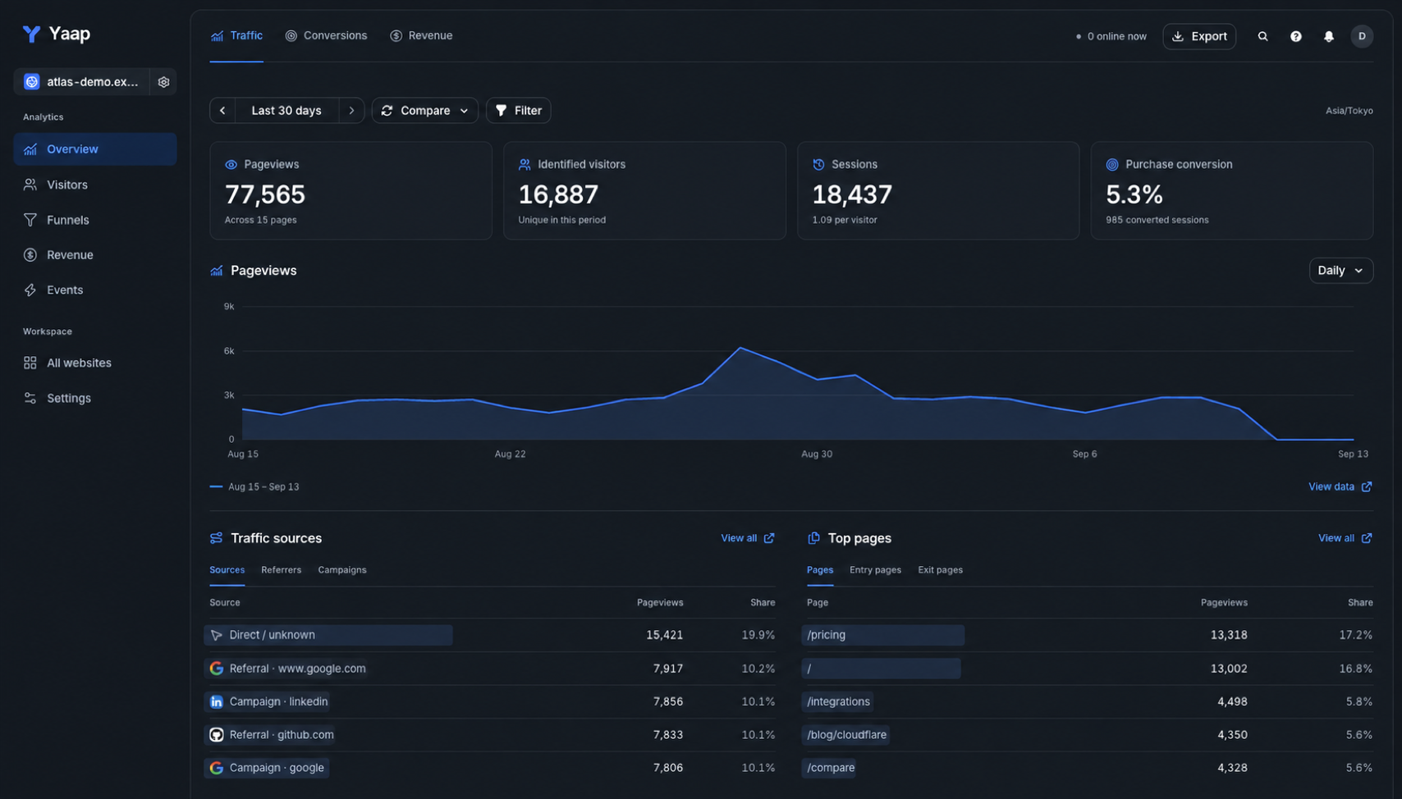Click the search magnifier icon
The height and width of the screenshot is (799, 1402).
1262,36
